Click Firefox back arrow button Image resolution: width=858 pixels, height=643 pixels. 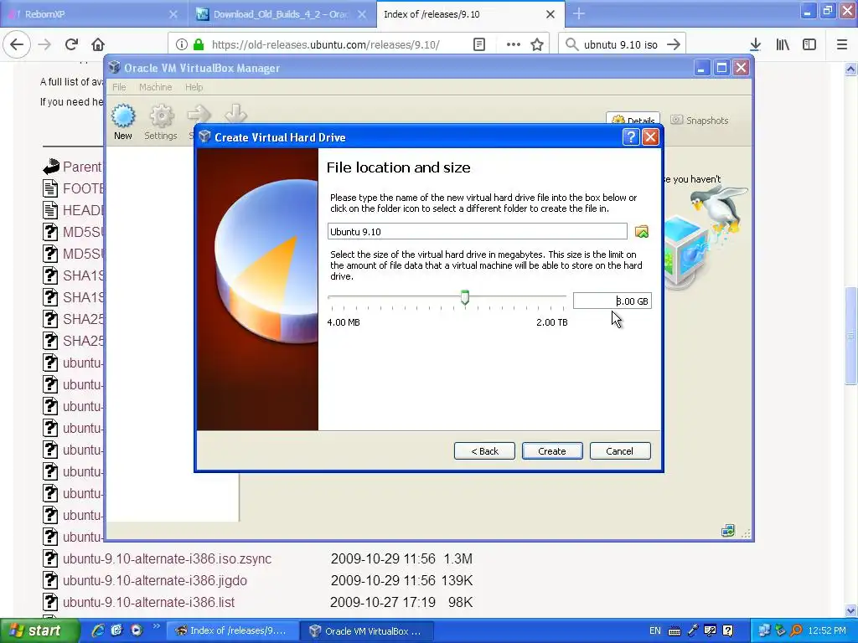click(x=17, y=44)
